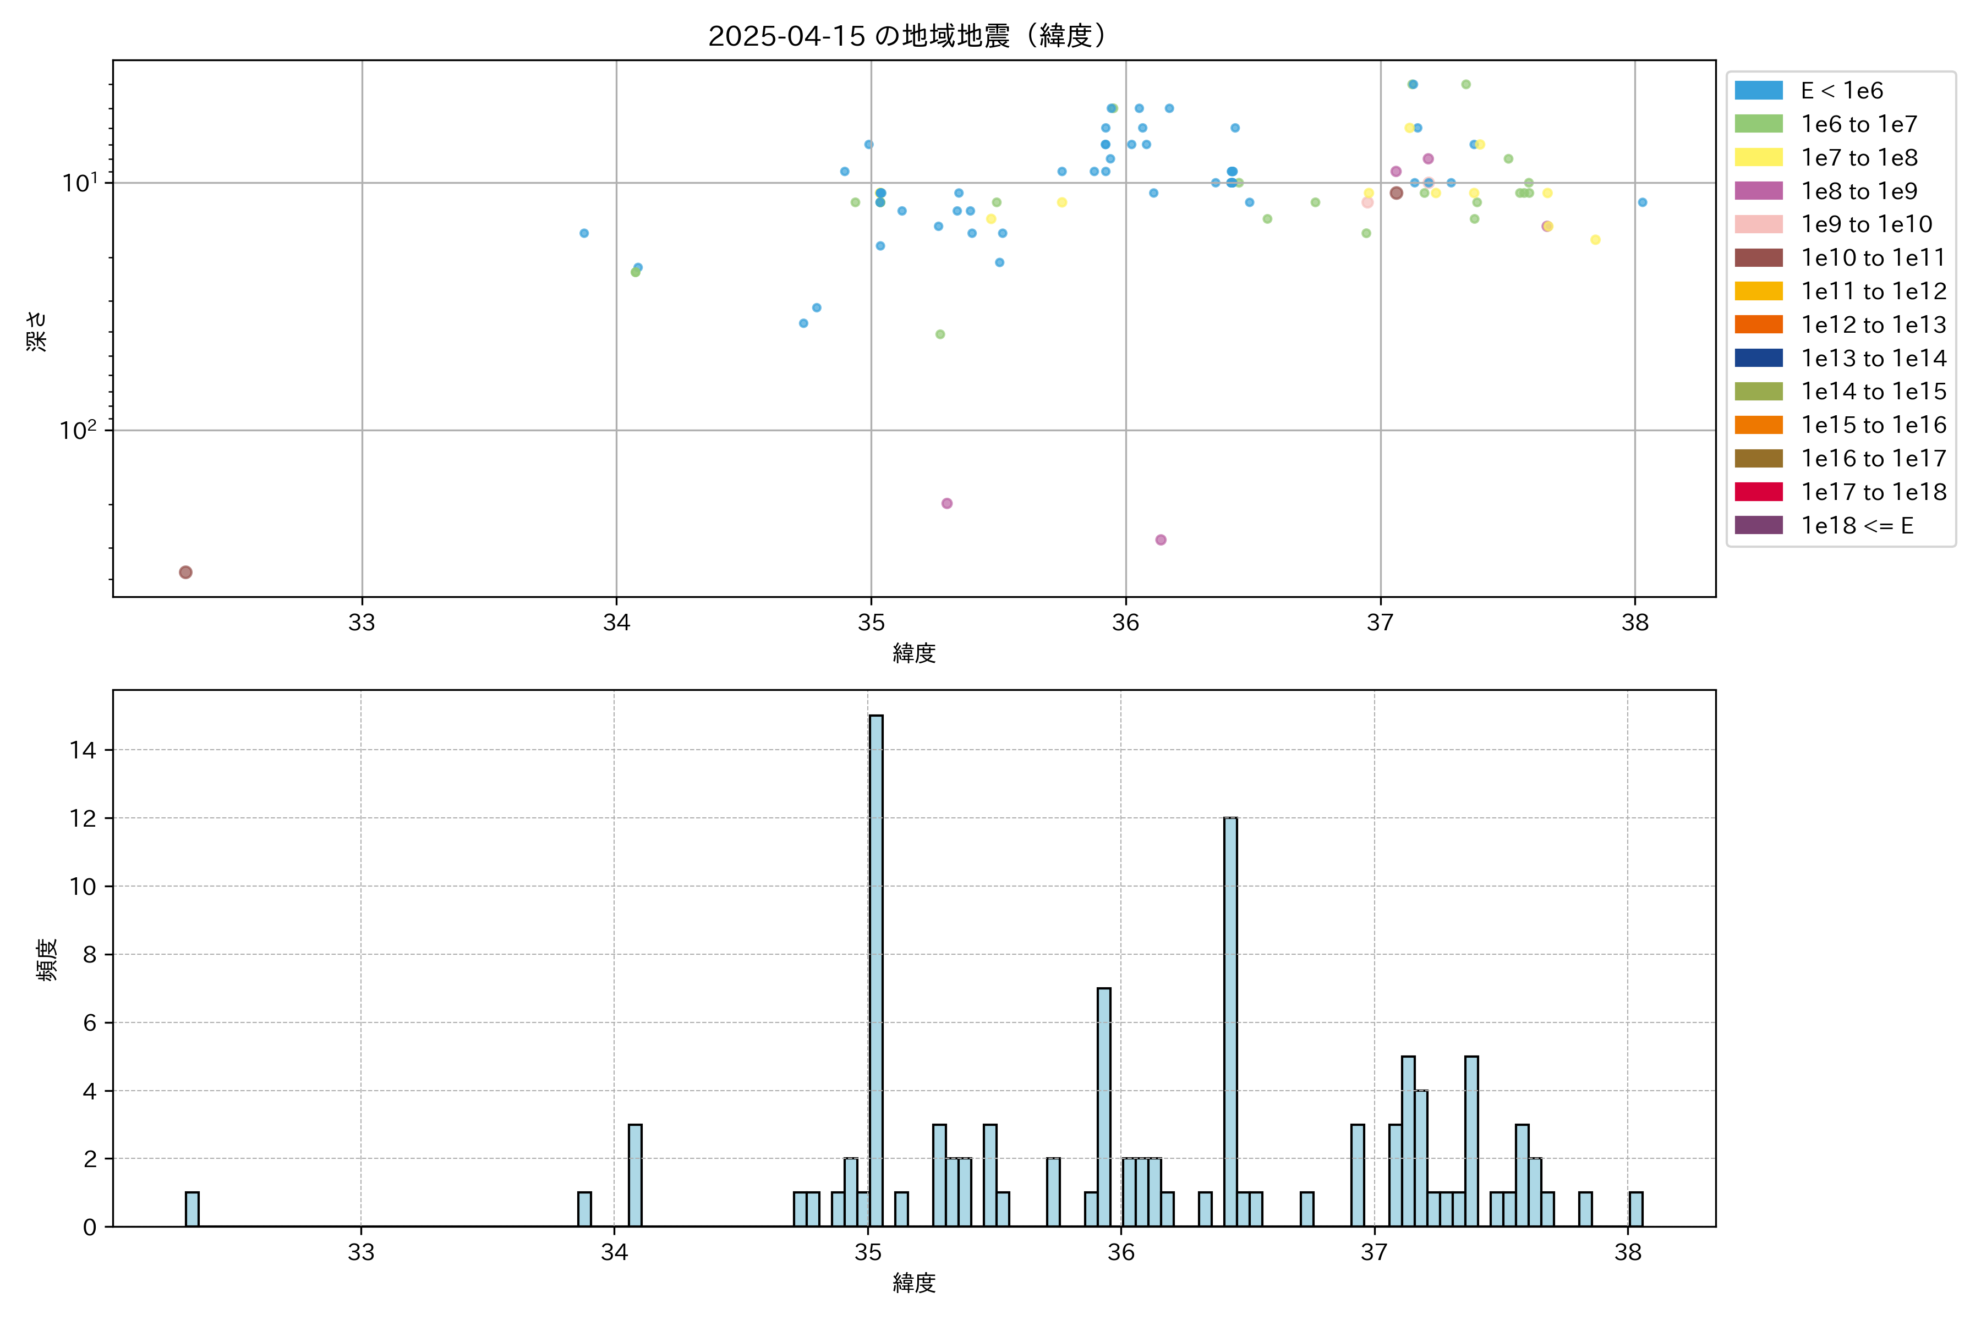Click the blue 'E < 1e6' legend swatch
The image size is (1981, 1320).
[x=1759, y=90]
